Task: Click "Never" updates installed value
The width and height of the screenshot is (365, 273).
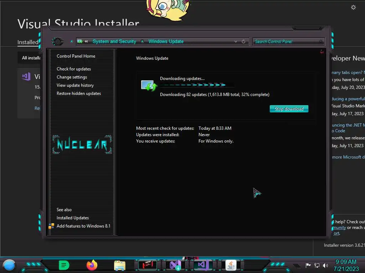Action: (x=204, y=135)
